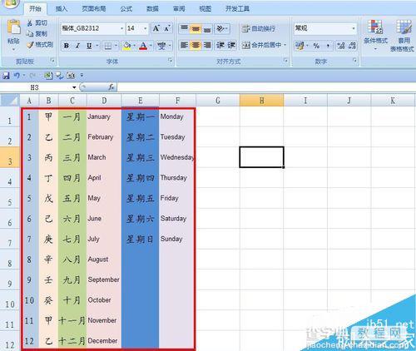Click the cell borders icon

(107, 46)
